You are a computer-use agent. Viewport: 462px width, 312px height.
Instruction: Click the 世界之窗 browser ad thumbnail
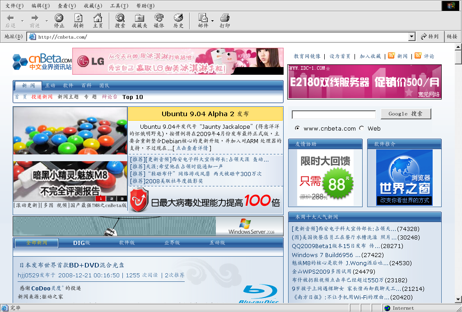404,177
